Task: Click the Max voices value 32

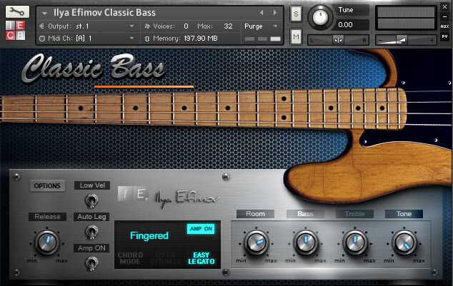Action: (x=228, y=26)
